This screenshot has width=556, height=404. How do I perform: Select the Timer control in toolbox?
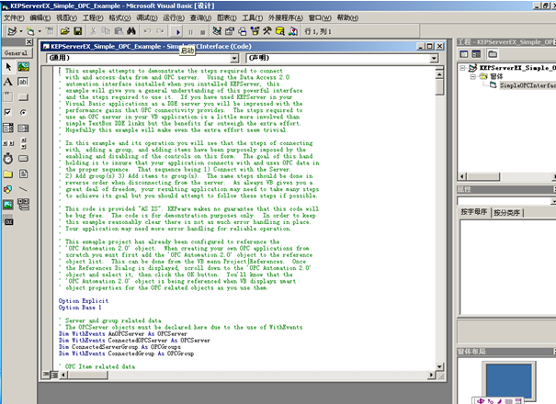pos(8,157)
